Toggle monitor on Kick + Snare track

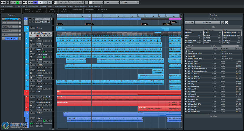(41, 57)
